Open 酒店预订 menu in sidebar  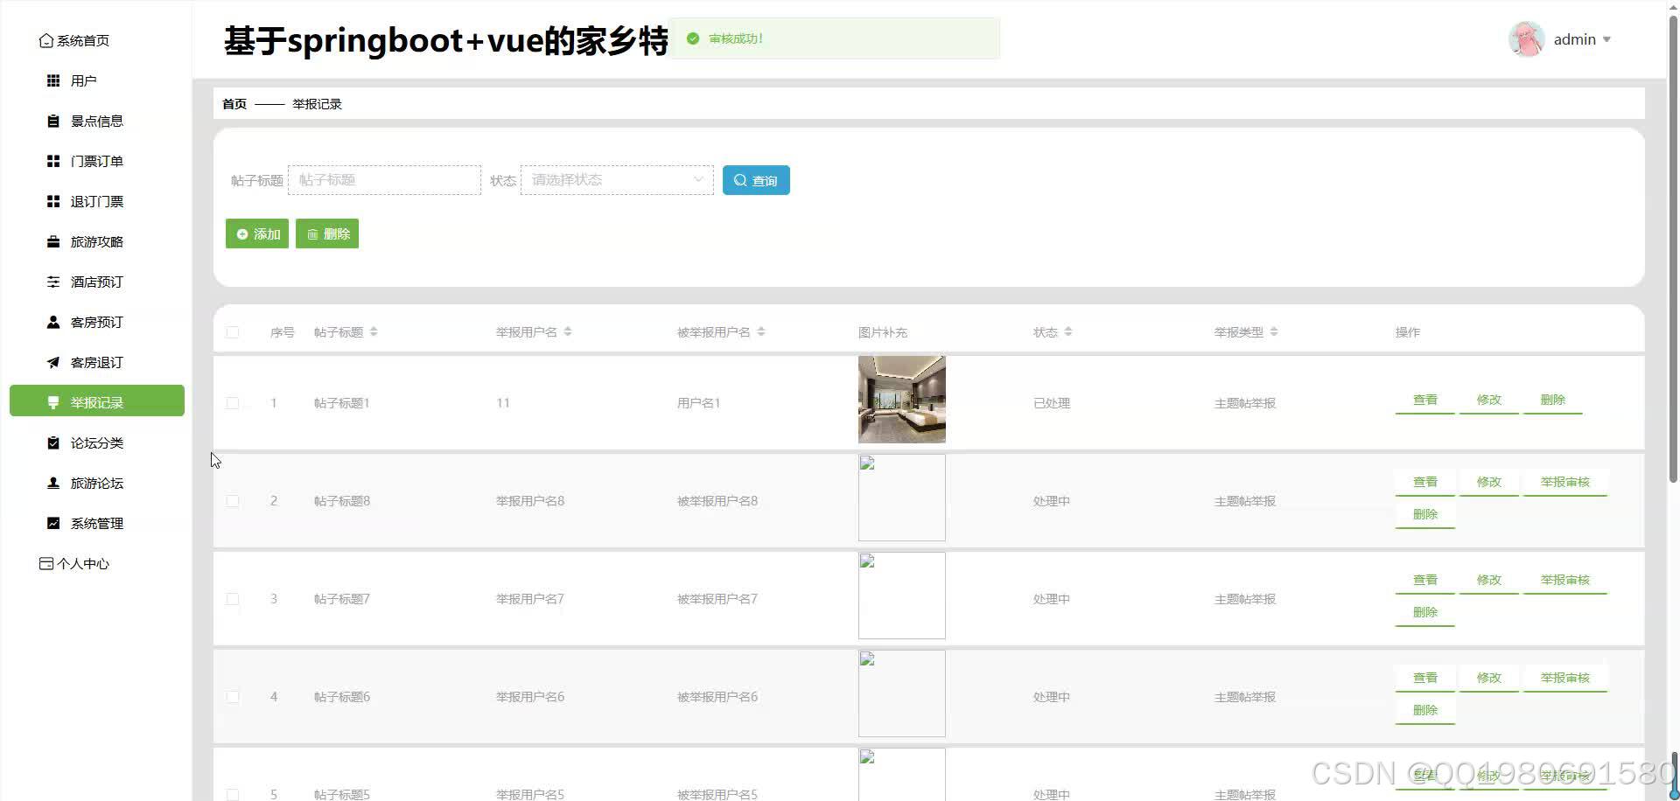click(x=97, y=282)
